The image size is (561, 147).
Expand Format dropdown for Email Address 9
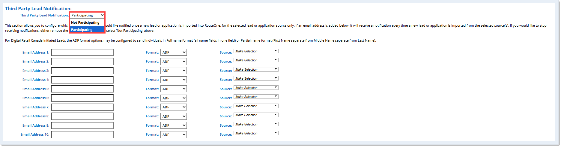tap(173, 125)
